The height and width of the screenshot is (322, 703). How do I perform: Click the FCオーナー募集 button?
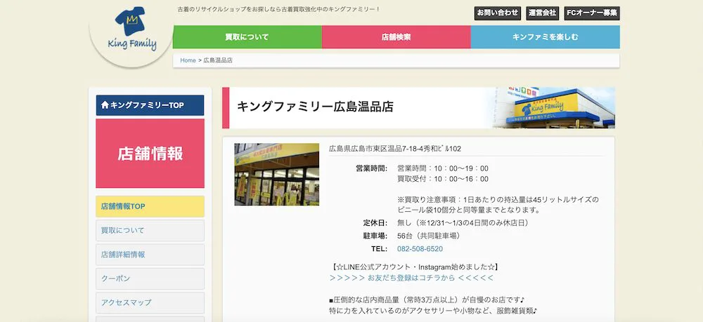pyautogui.click(x=592, y=13)
